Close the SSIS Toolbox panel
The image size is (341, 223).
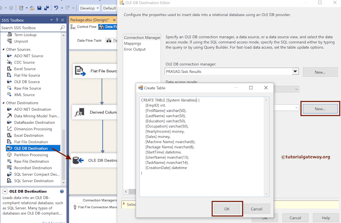tap(63, 20)
